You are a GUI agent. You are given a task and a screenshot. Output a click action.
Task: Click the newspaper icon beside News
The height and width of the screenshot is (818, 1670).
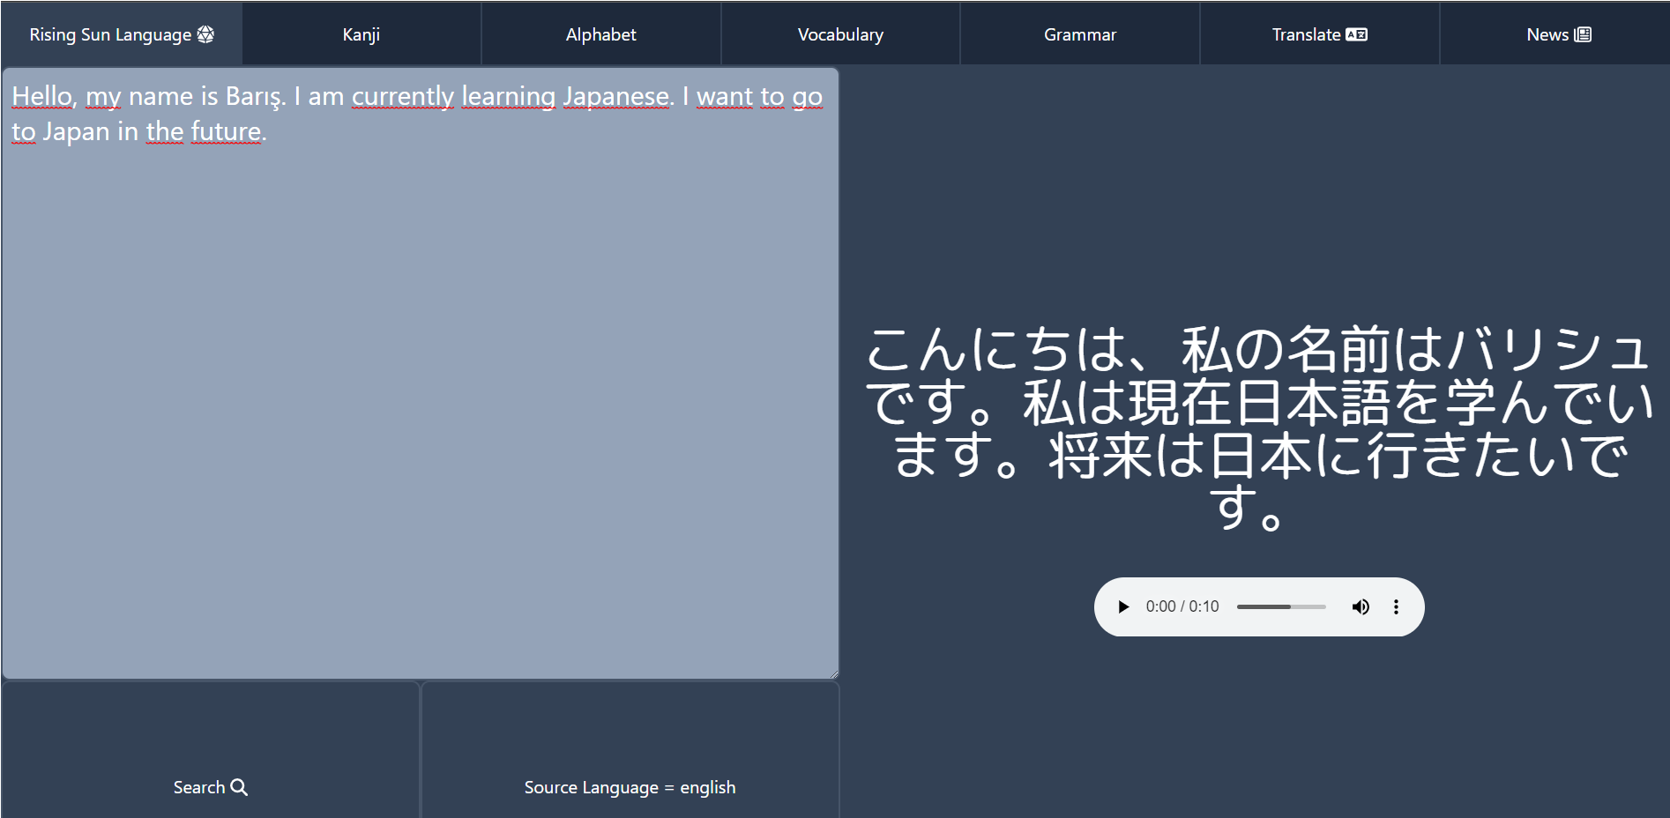(x=1583, y=34)
